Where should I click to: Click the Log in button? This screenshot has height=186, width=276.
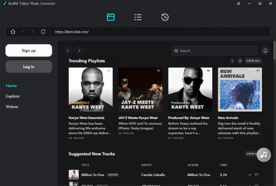[29, 67]
